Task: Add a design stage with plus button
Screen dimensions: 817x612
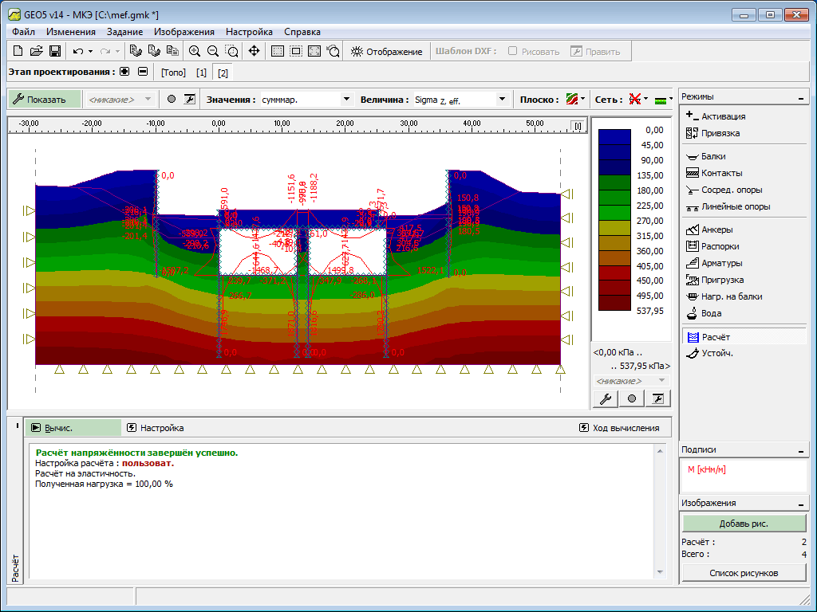Action: (124, 72)
